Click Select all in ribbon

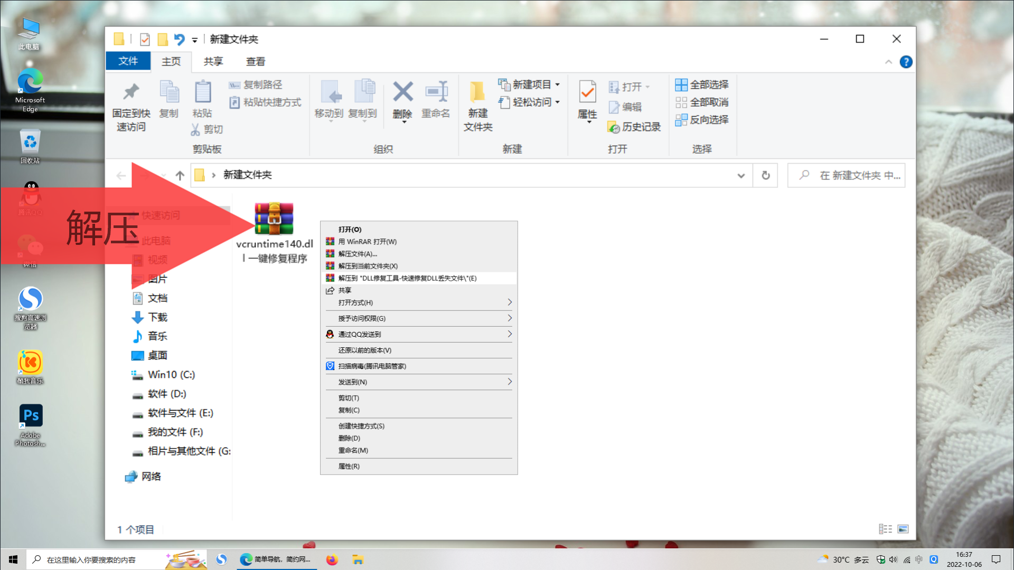tap(702, 84)
